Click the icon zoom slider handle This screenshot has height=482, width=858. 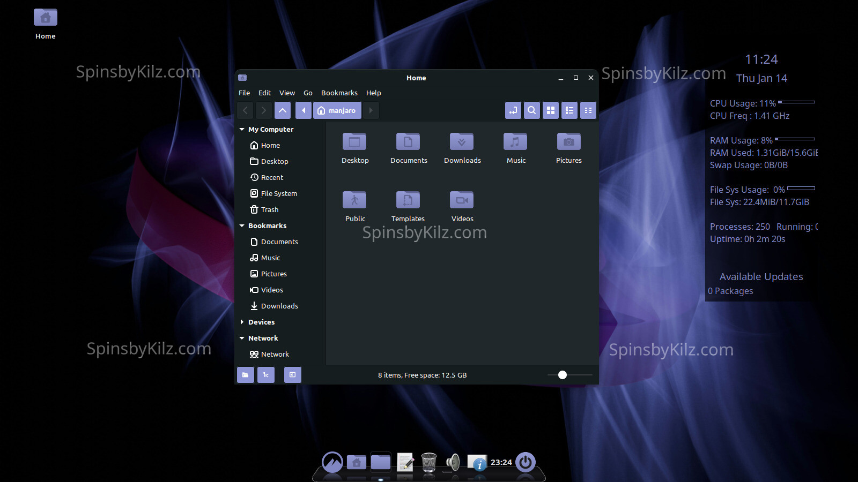562,375
